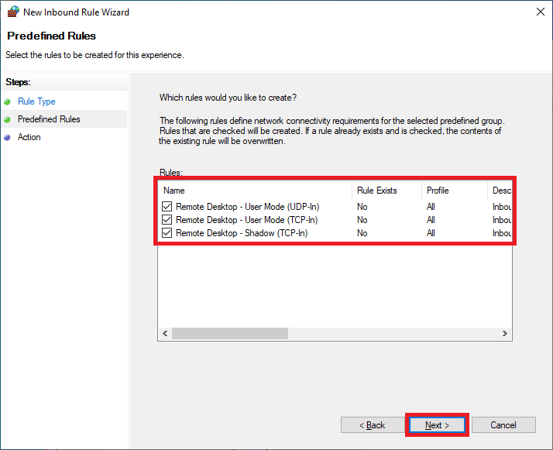The width and height of the screenshot is (553, 450).
Task: Click the Cancel button
Action: click(x=503, y=425)
